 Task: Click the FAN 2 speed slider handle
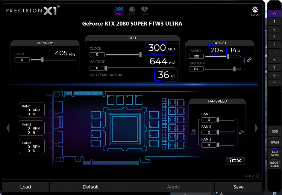218,133
